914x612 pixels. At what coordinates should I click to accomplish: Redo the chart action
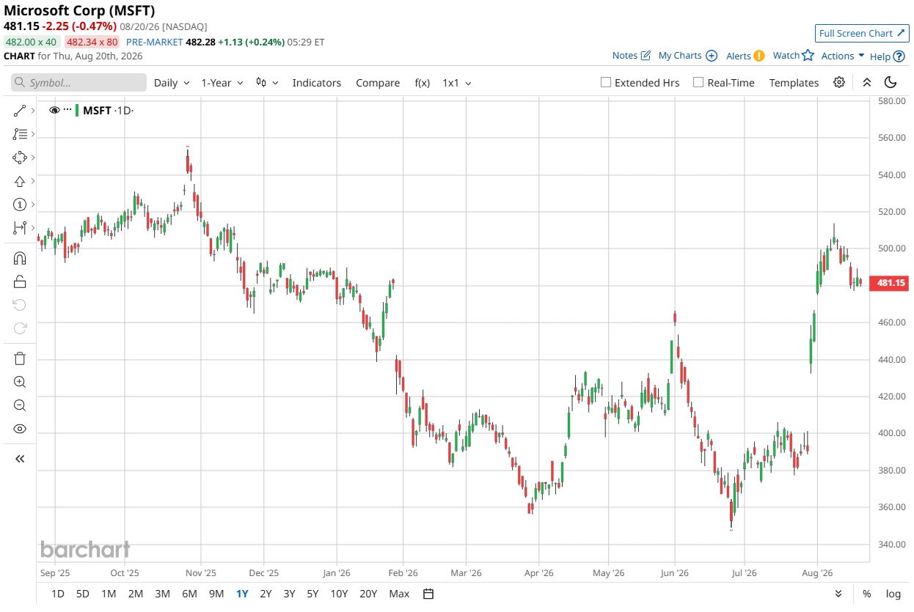click(20, 328)
